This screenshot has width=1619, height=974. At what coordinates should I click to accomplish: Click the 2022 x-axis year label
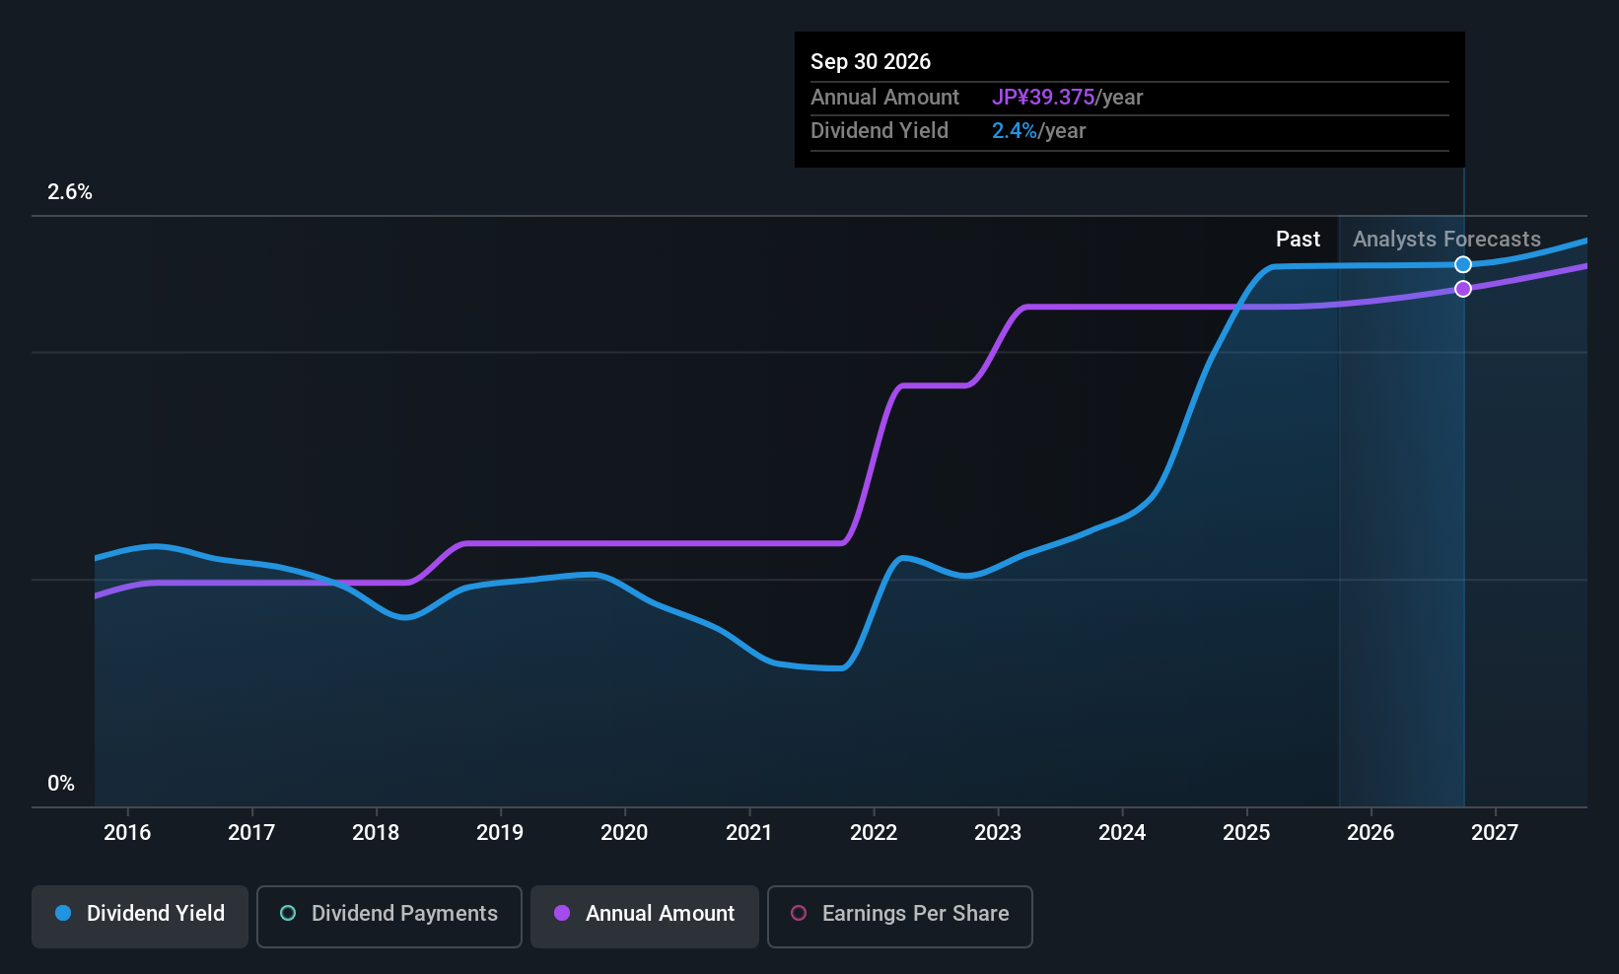click(874, 833)
